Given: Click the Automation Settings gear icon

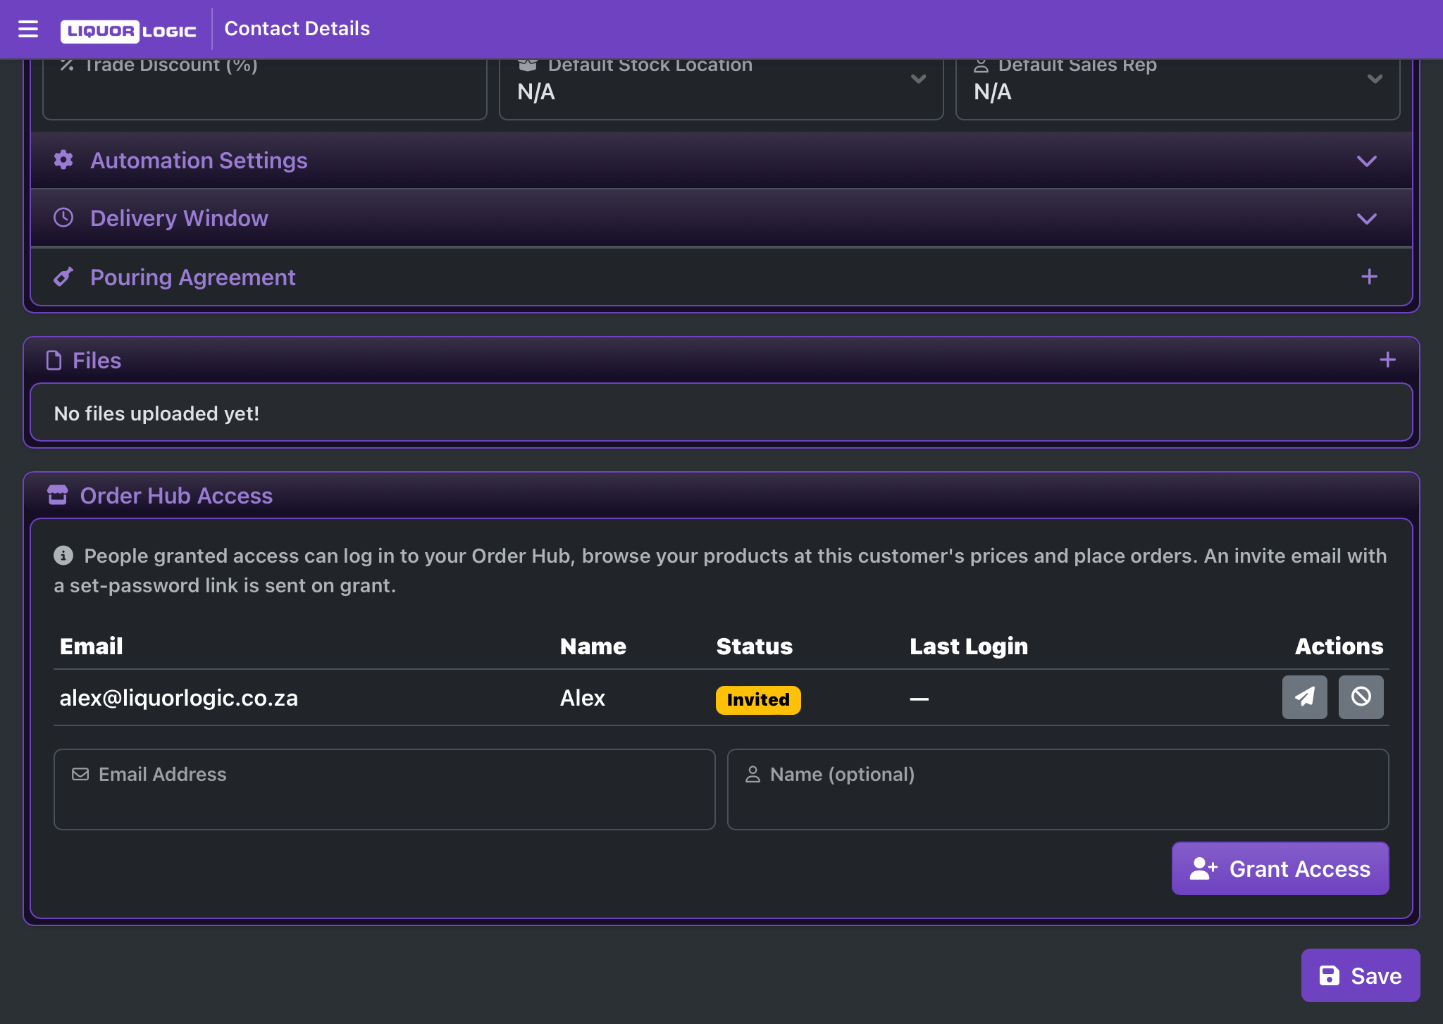Looking at the screenshot, I should pos(63,160).
